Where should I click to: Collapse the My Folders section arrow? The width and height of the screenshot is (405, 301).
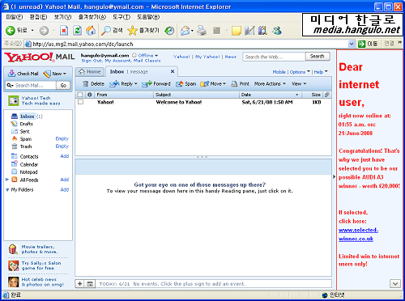click(x=7, y=190)
